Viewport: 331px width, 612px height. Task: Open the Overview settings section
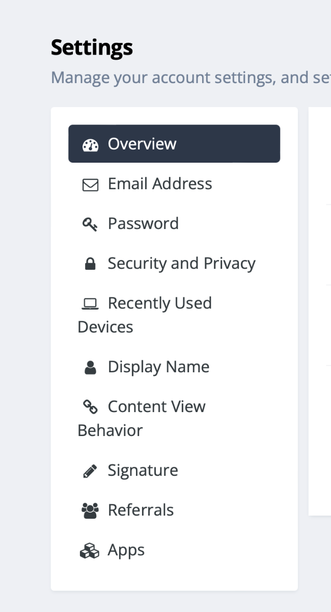(142, 144)
